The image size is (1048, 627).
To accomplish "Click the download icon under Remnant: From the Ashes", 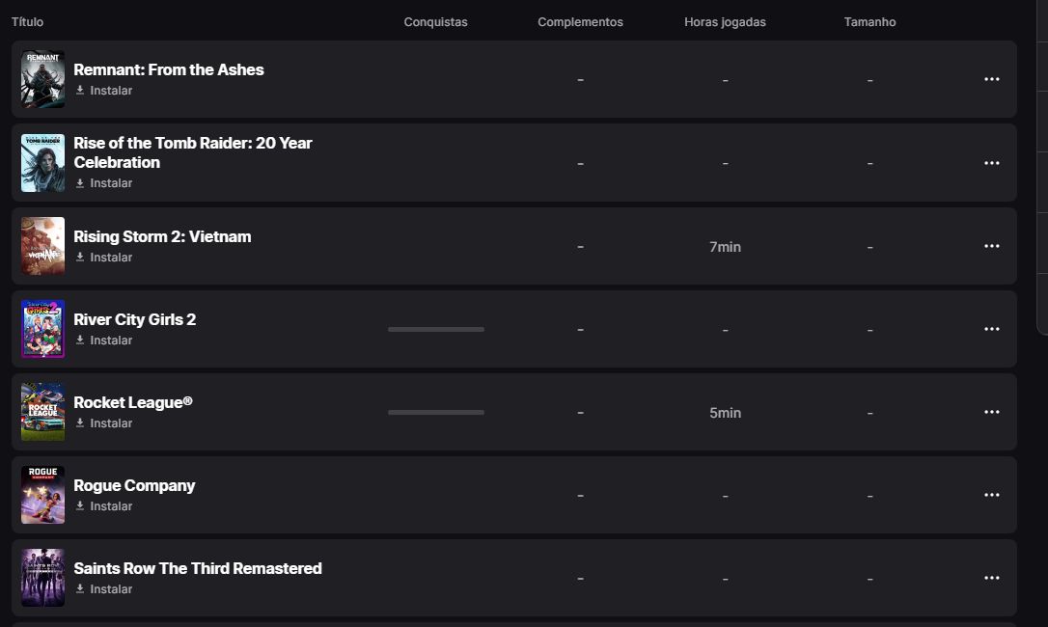I will tap(79, 90).
